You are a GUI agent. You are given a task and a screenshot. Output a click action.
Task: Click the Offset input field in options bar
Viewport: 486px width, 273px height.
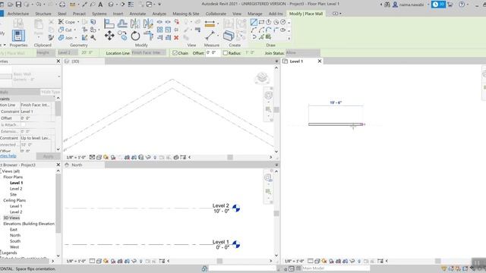[213, 52]
